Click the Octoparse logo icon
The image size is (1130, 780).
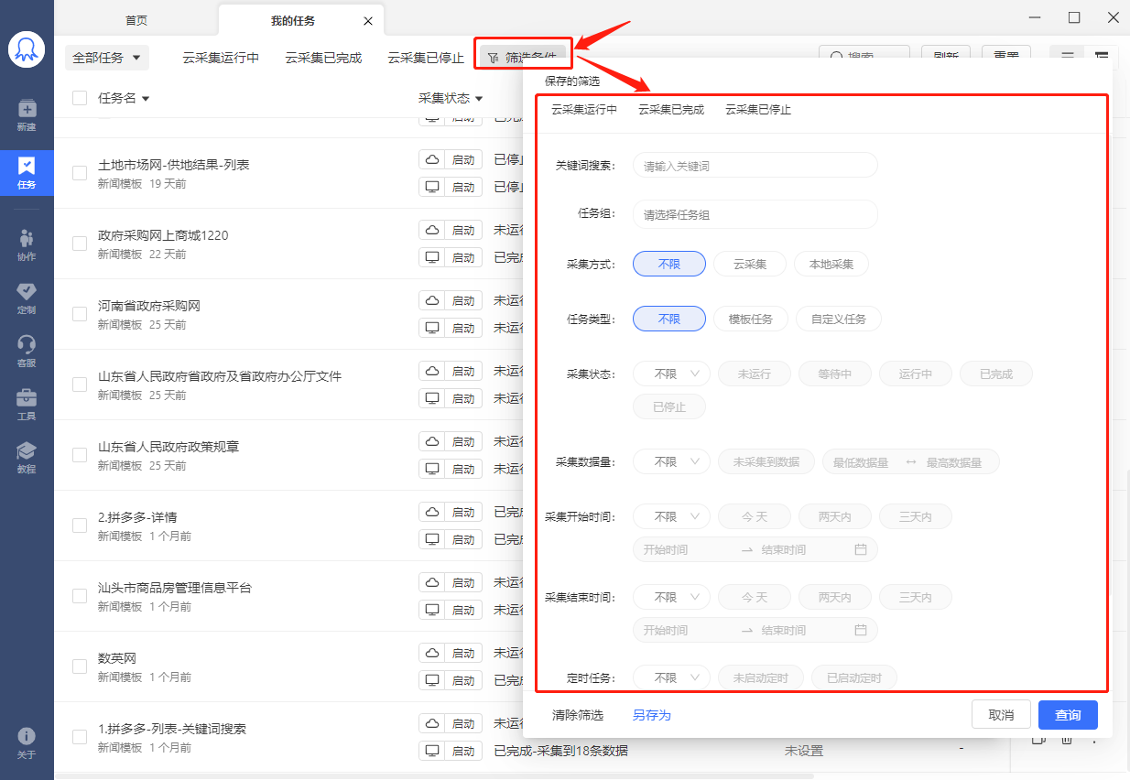coord(27,49)
